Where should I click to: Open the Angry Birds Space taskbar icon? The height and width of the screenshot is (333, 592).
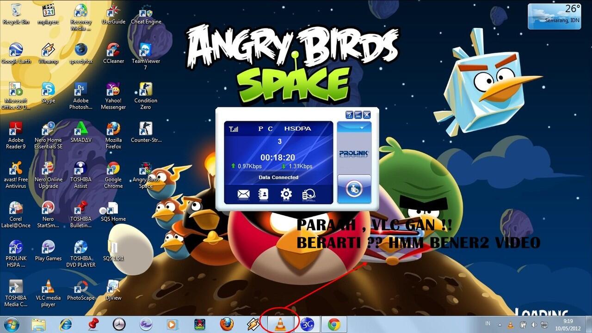coord(199,325)
